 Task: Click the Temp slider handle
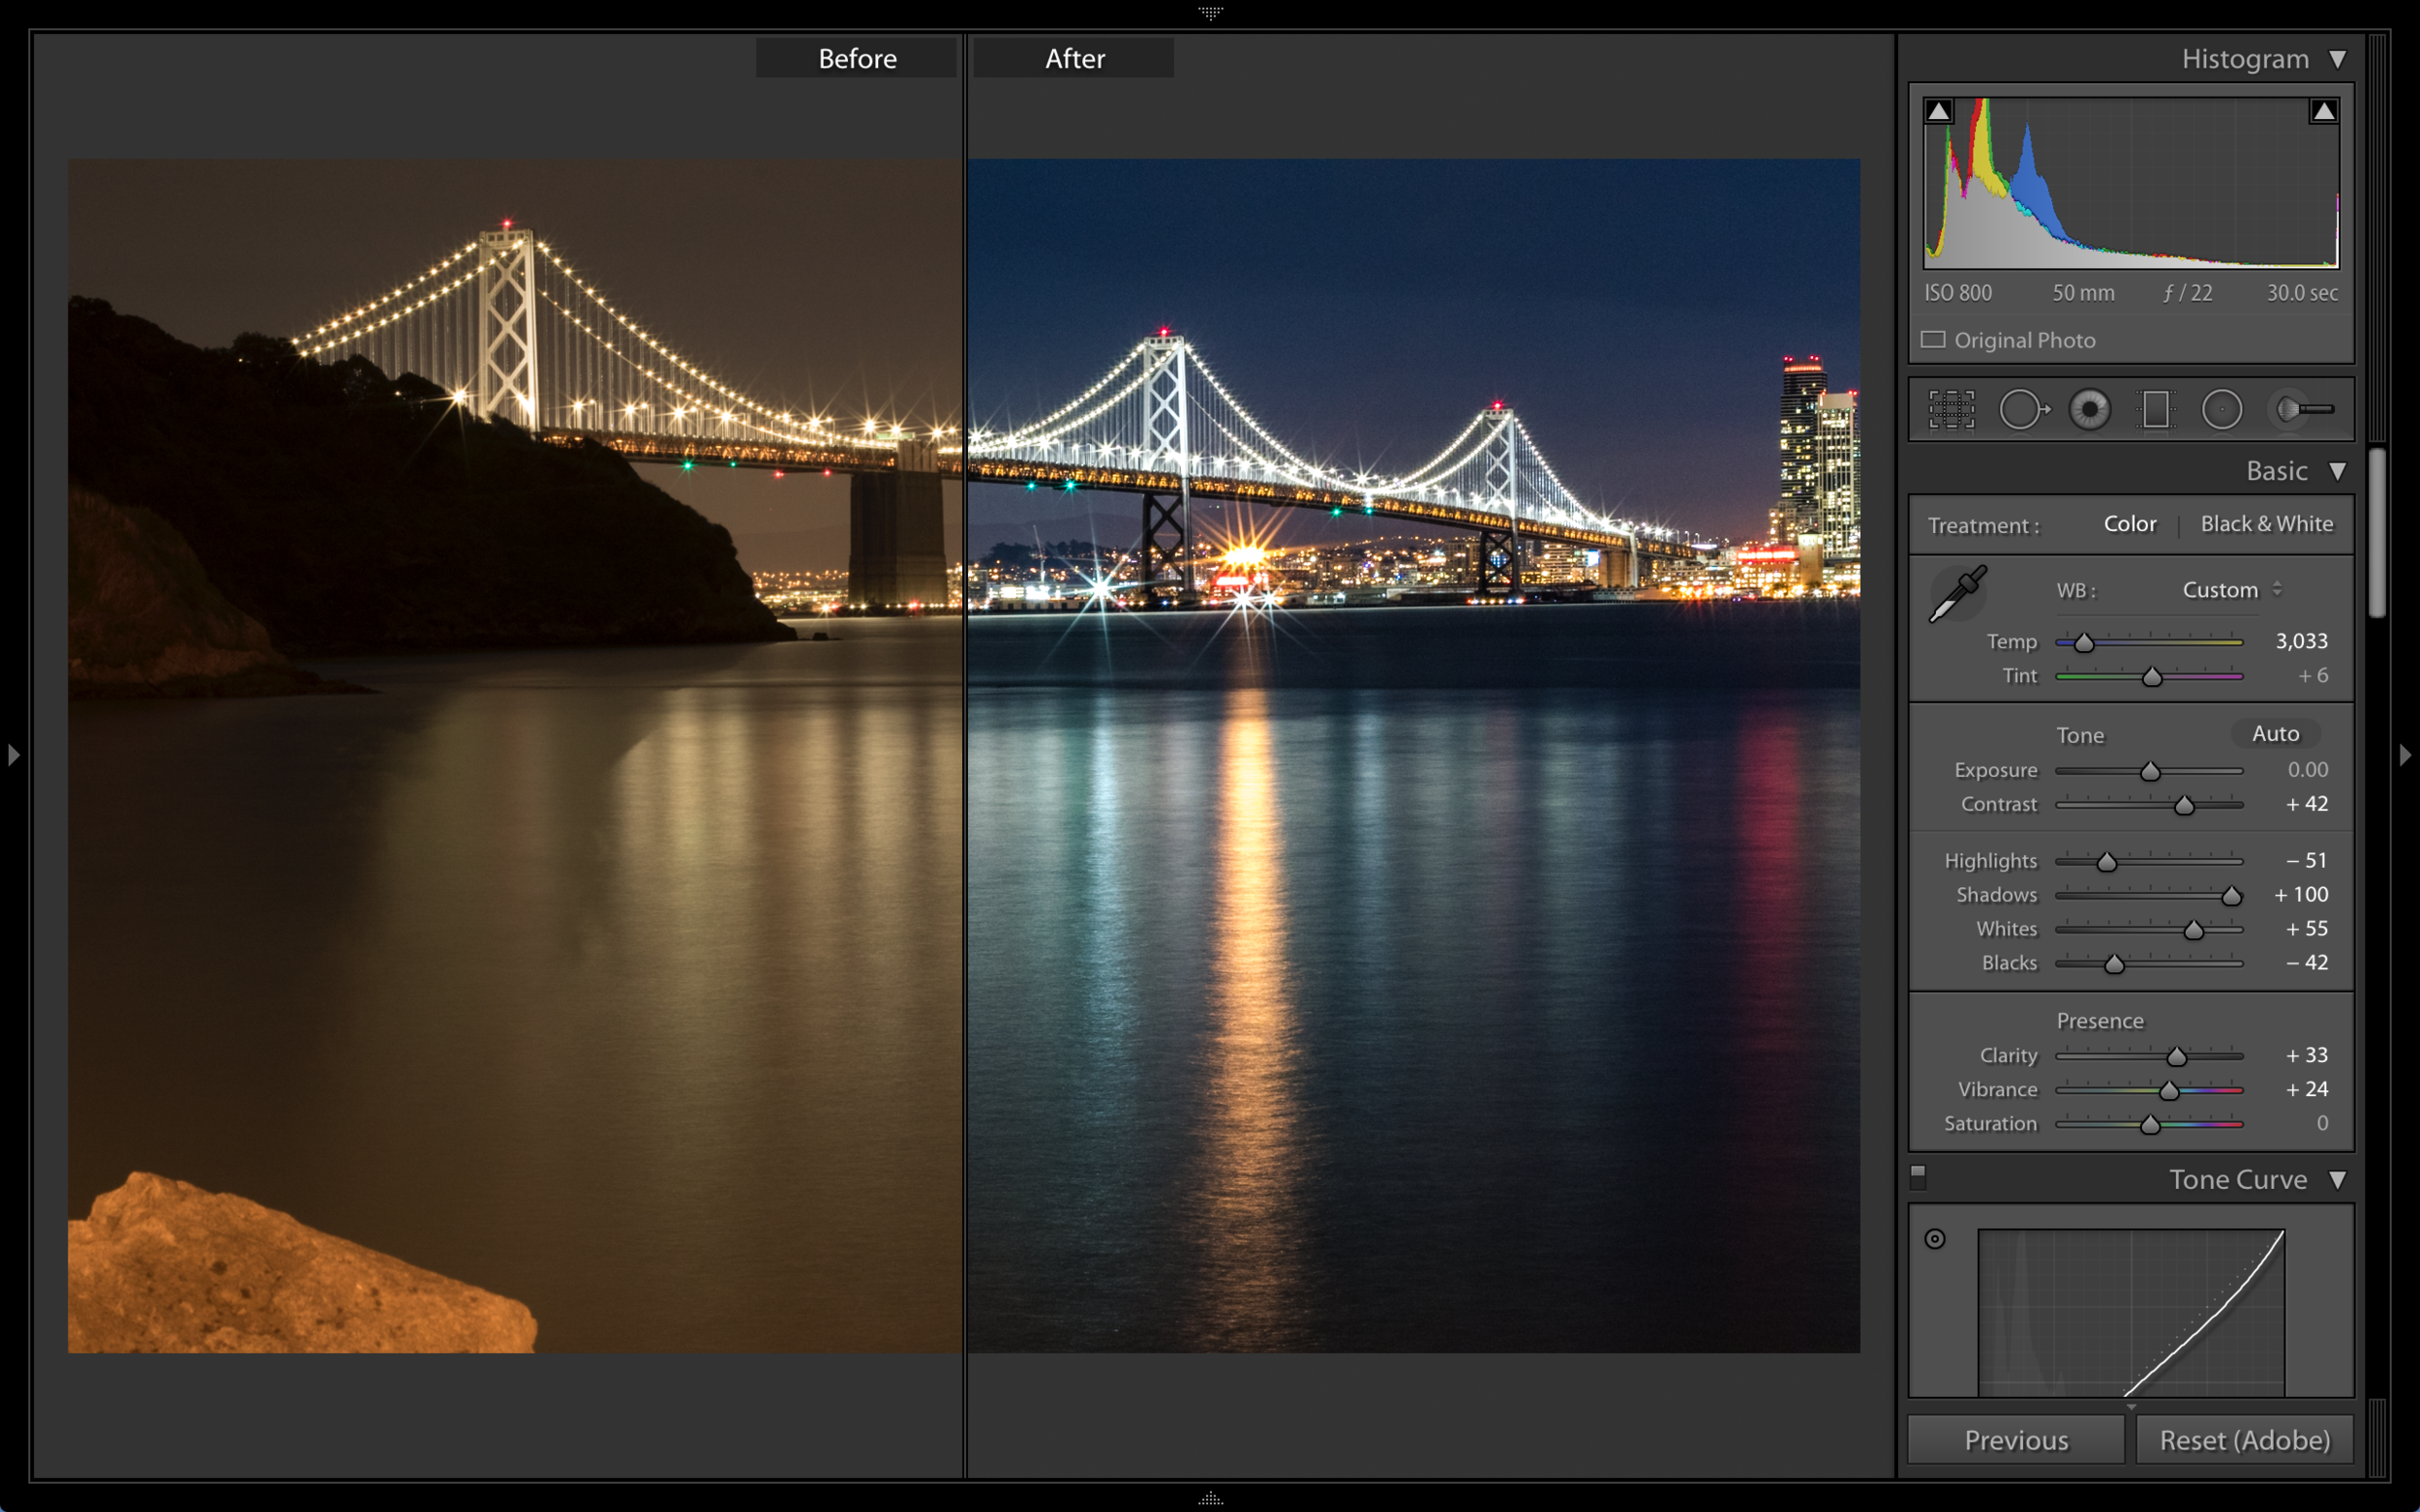click(x=2084, y=643)
